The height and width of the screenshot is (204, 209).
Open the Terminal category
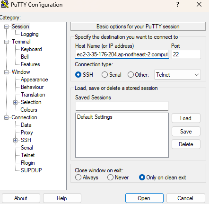(21, 42)
